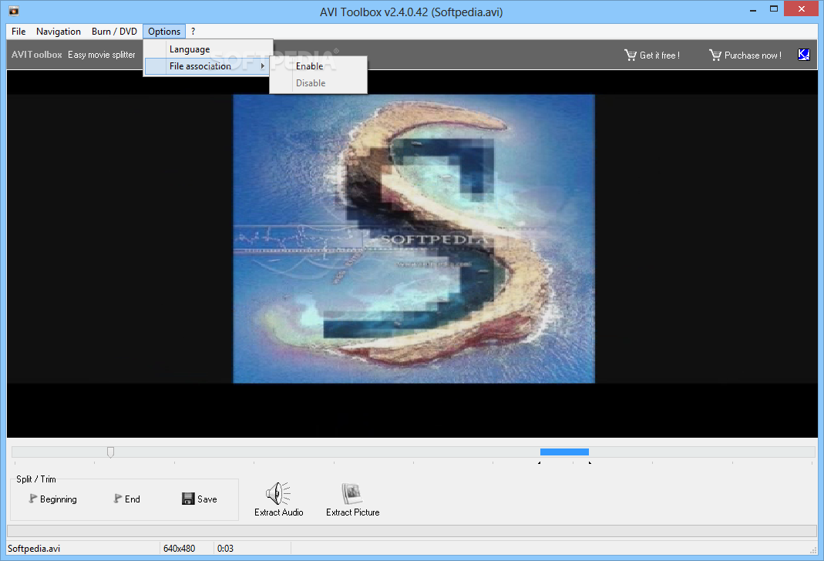Screen dimensions: 824x561
Task: Click the Save floppy disk icon
Action: tap(188, 499)
